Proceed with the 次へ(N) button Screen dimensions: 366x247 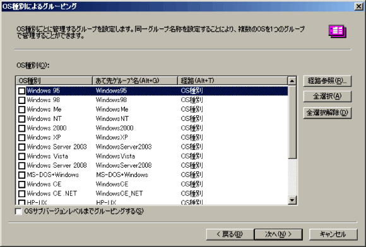(278, 234)
